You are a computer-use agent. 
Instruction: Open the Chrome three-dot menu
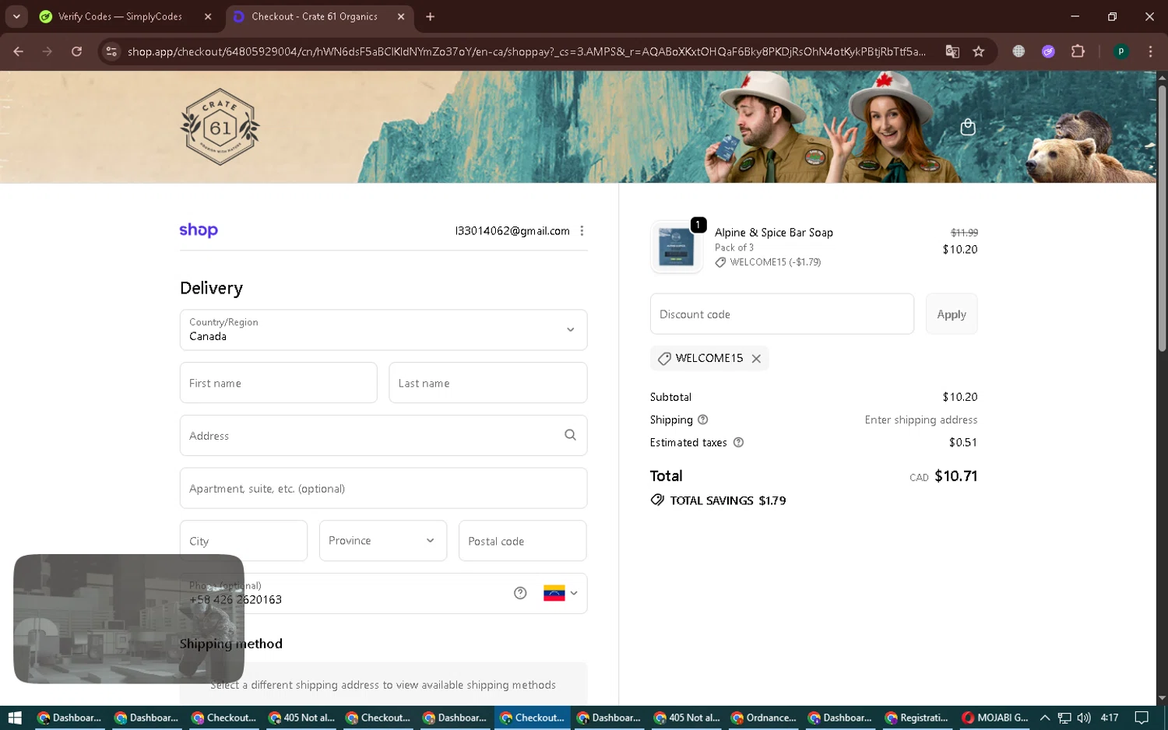(x=1150, y=51)
